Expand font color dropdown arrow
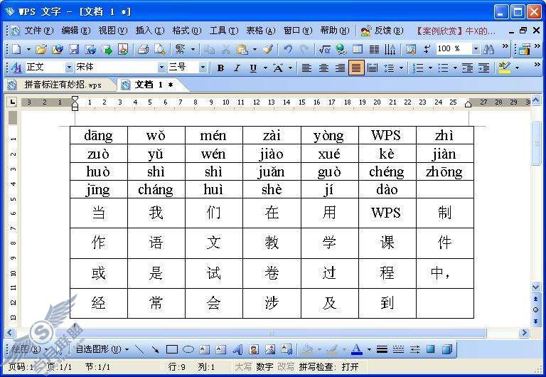The width and height of the screenshot is (546, 377). tap(369, 349)
